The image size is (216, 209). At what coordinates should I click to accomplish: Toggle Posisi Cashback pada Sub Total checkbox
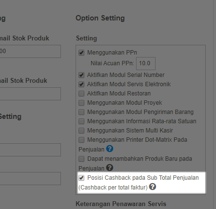(x=81, y=178)
